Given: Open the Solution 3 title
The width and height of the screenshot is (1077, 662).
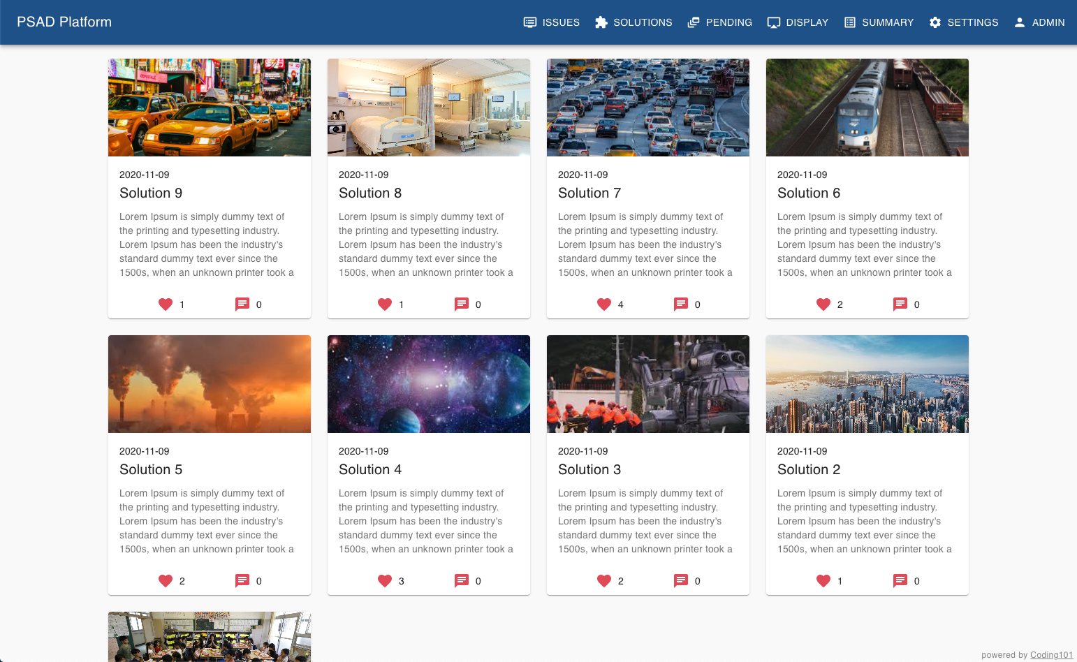Looking at the screenshot, I should tap(589, 469).
